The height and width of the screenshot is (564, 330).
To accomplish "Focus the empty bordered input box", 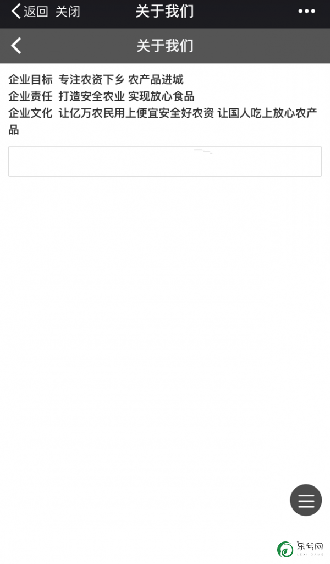I will tap(165, 162).
